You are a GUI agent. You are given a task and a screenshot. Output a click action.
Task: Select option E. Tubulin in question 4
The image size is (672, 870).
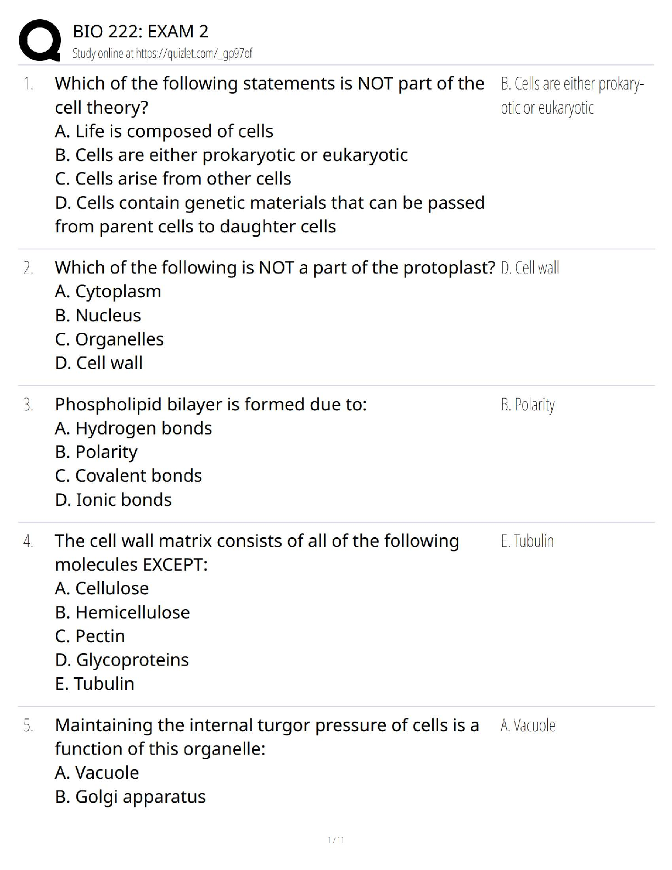[94, 684]
